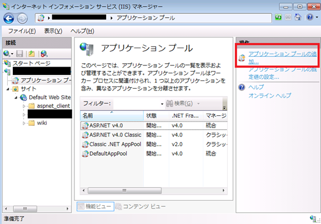Click アプリケーション プールの追加... link

[x=283, y=58]
